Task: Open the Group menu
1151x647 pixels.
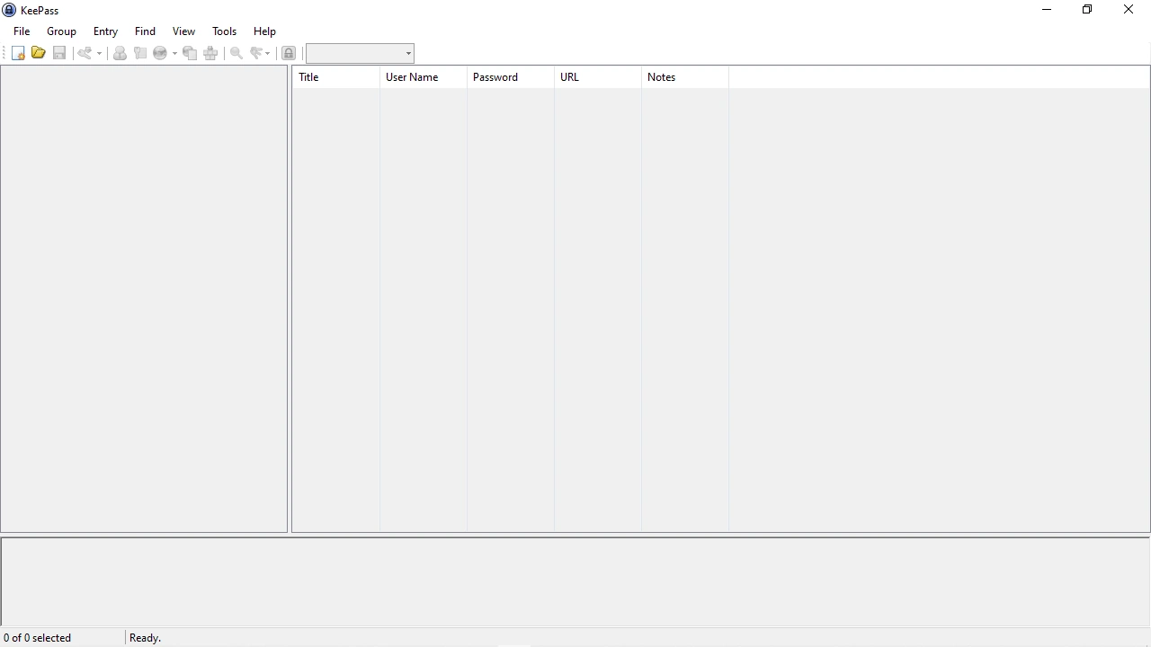Action: (62, 31)
